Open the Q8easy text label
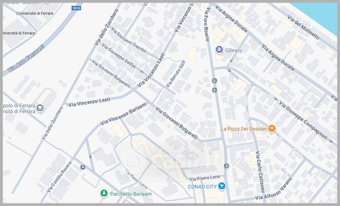Screen dimensions: 340x206 (x=233, y=50)
